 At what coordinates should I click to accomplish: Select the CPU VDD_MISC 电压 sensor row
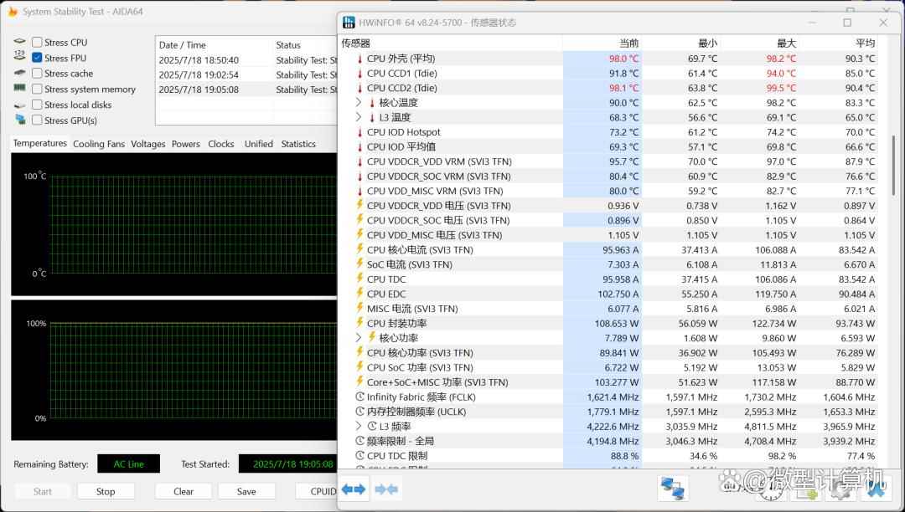[608, 235]
